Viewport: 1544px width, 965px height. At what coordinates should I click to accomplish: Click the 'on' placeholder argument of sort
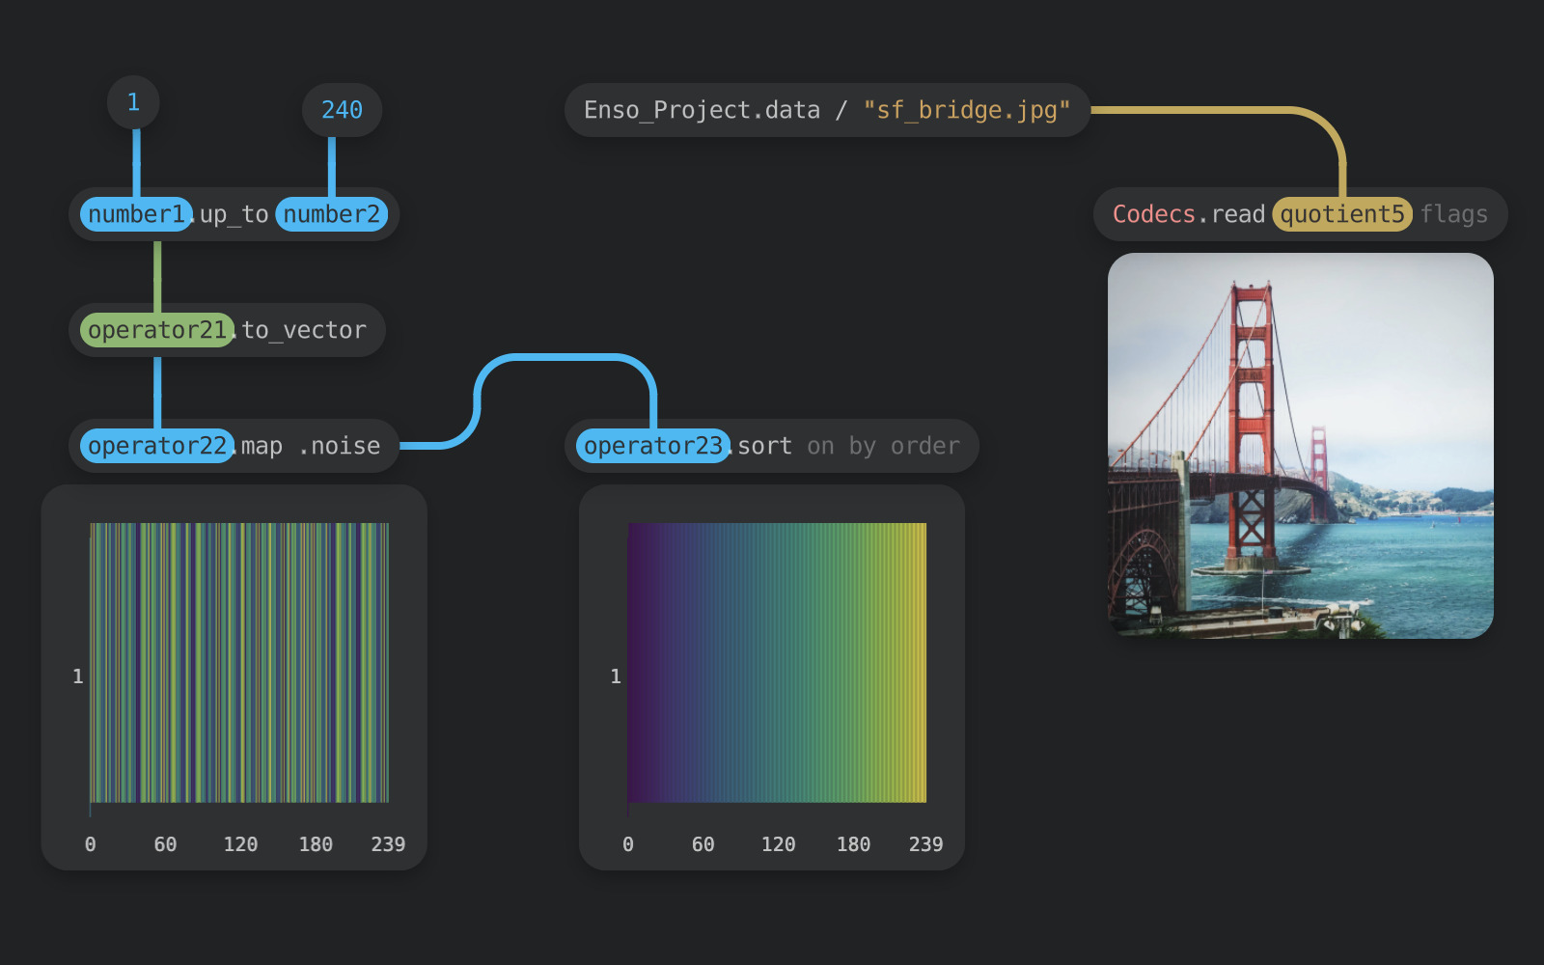(x=820, y=446)
